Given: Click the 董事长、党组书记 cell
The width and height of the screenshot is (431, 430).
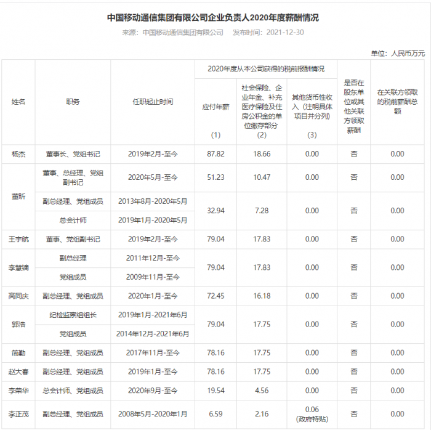Looking at the screenshot, I should click(73, 154).
